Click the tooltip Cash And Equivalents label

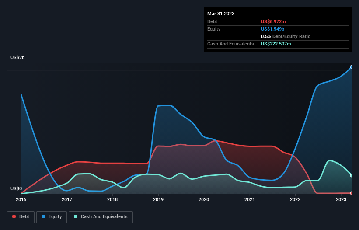(230, 44)
